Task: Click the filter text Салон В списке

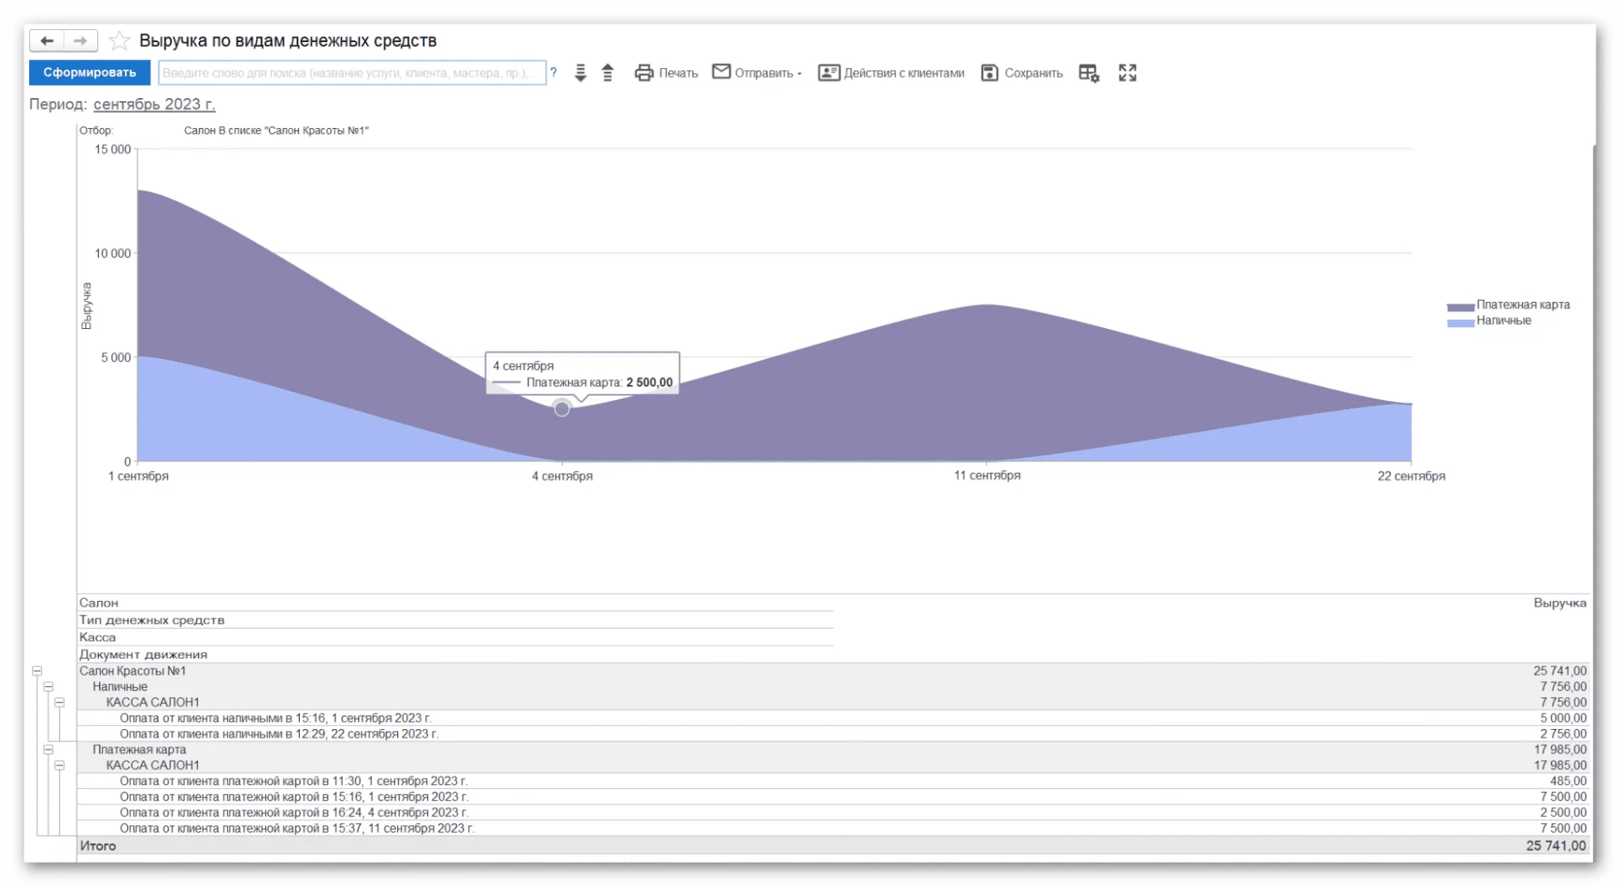Action: (276, 130)
